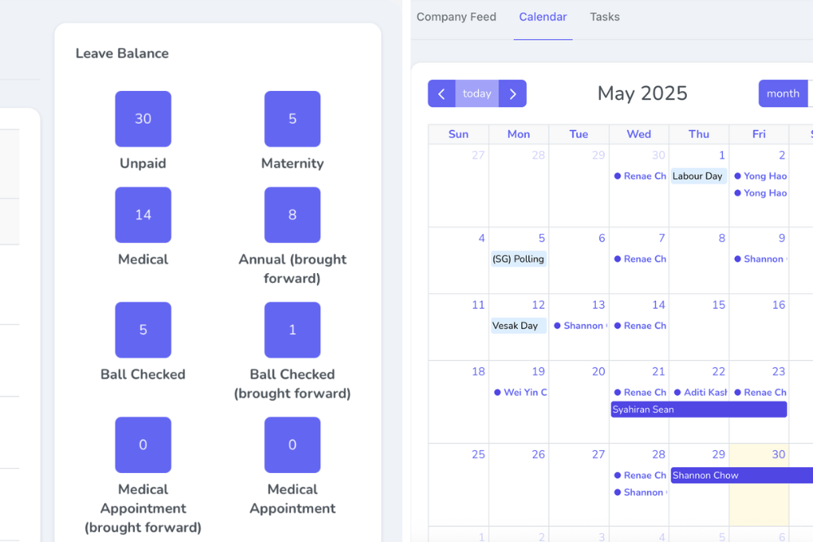Open the Vesak Day event

(517, 326)
